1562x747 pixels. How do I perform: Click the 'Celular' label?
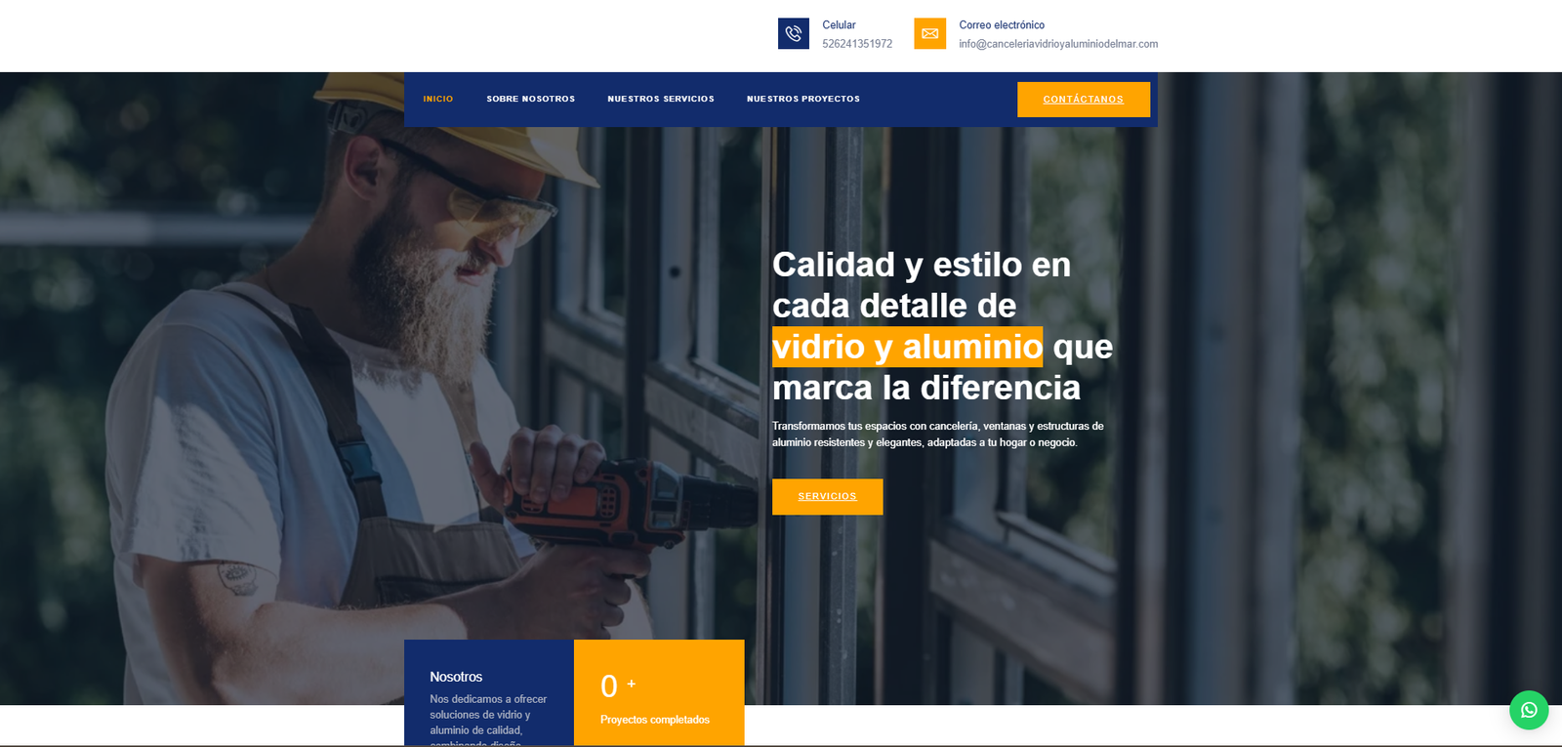839,25
